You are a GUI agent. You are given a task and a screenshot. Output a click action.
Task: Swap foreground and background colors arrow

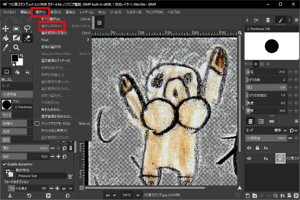coord(21,56)
